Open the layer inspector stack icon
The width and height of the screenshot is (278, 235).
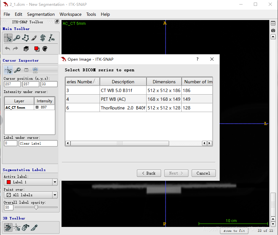pyautogui.click(x=26, y=49)
